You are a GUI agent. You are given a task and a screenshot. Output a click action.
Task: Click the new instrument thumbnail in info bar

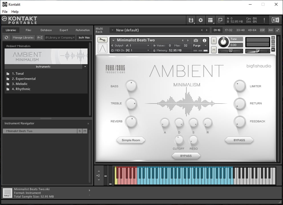[7, 193]
